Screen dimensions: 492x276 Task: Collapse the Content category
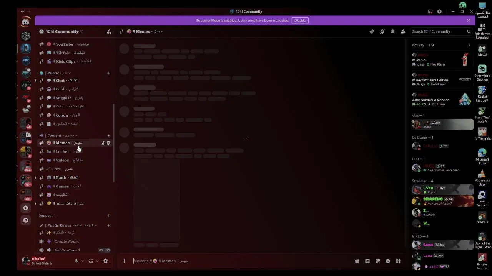[58, 135]
